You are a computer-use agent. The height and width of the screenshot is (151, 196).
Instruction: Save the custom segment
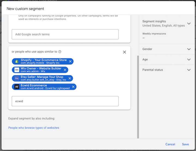[185, 144]
